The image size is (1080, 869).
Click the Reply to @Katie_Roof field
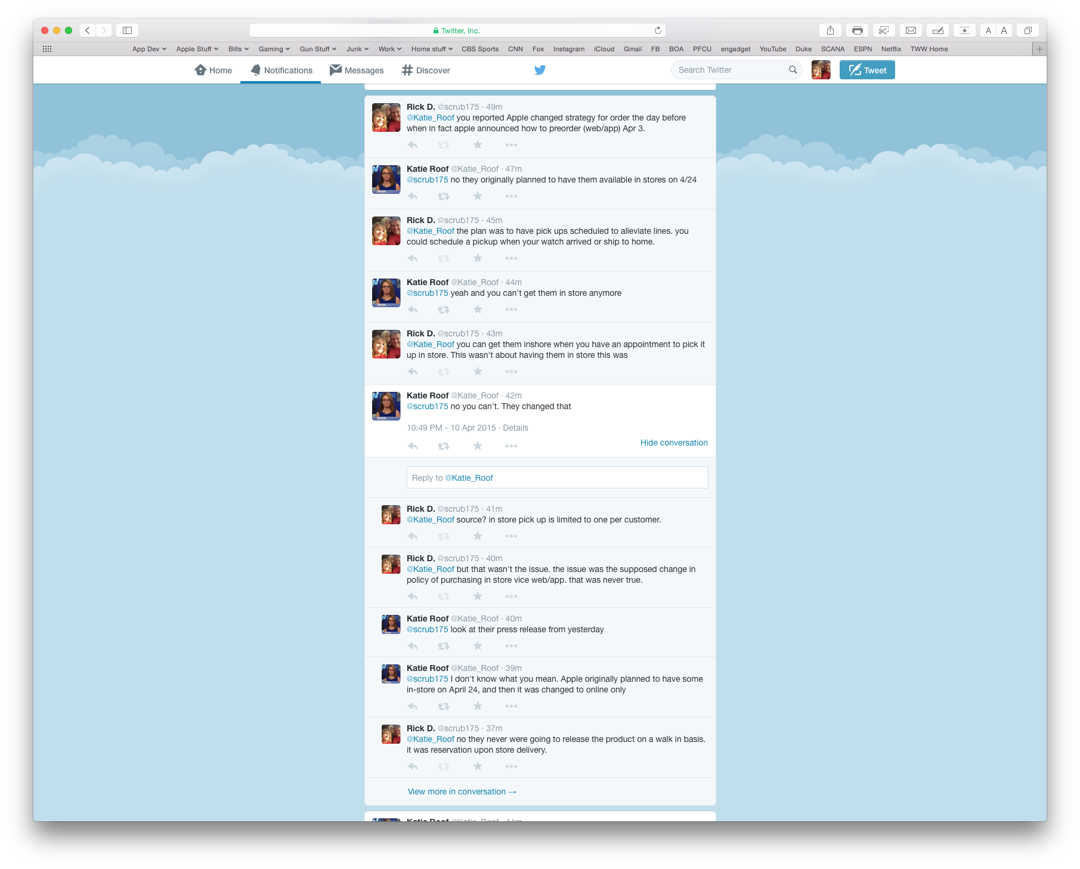click(557, 478)
